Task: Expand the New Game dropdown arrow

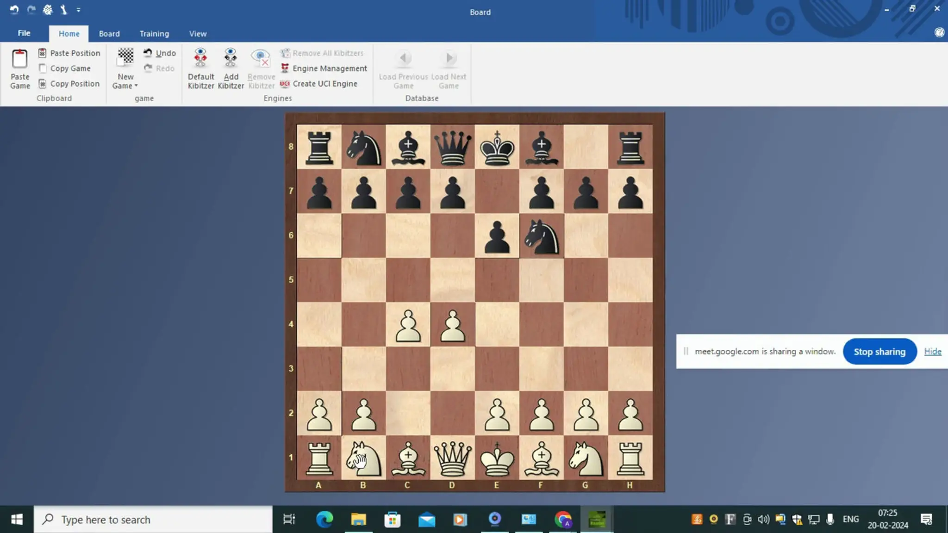Action: coord(136,86)
